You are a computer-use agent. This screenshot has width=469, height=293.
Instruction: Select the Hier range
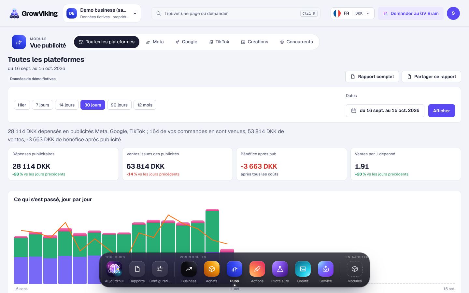22,105
